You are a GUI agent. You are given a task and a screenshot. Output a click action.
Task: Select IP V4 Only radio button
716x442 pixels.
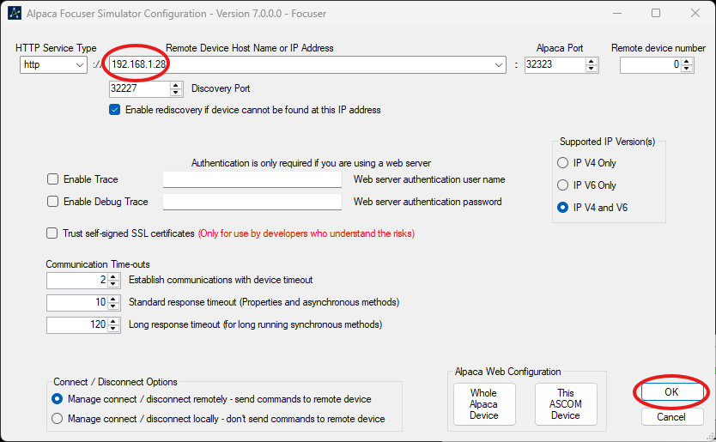562,163
